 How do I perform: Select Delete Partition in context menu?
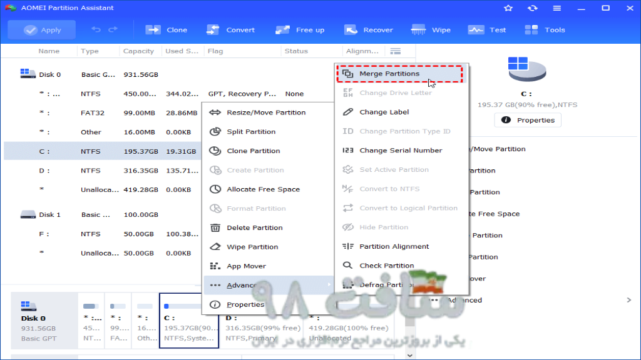pyautogui.click(x=269, y=227)
